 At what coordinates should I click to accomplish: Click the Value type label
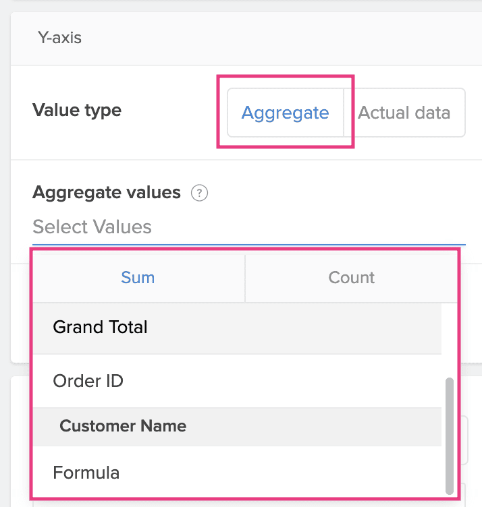(x=77, y=110)
